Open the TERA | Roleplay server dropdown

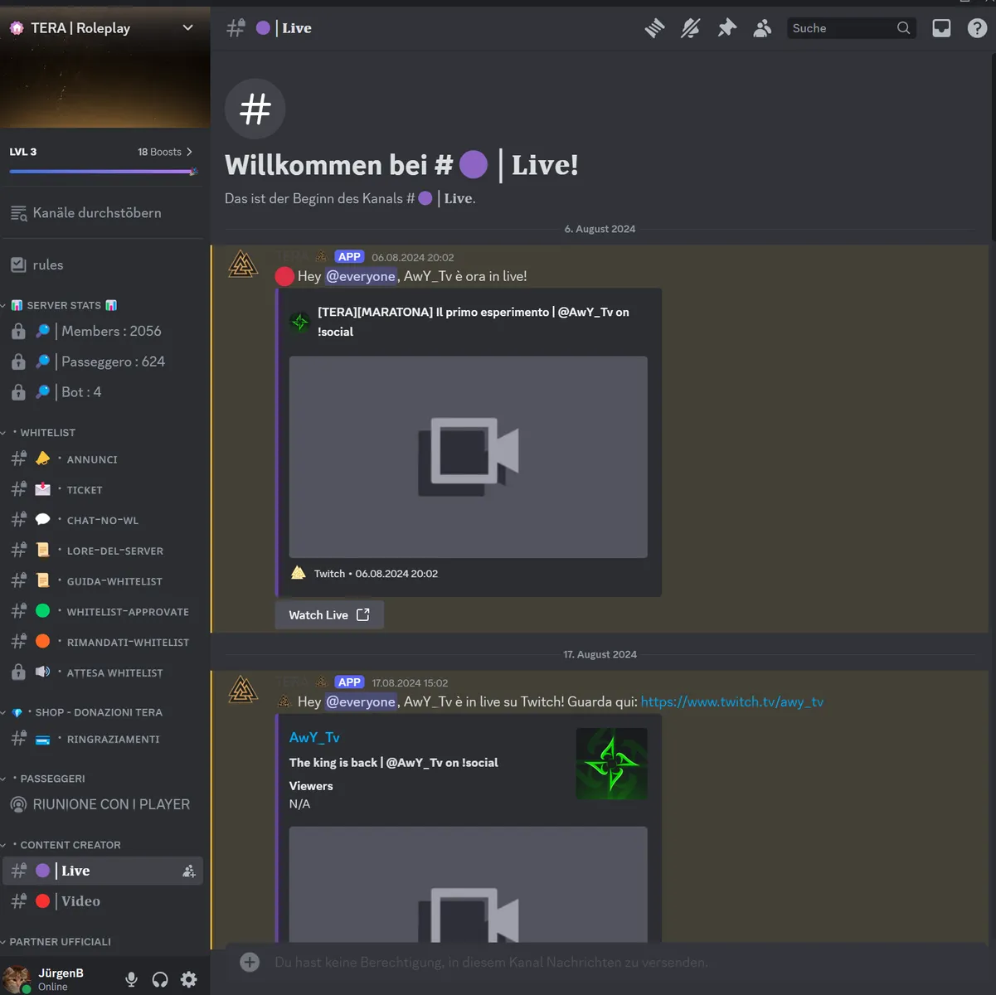click(x=187, y=27)
